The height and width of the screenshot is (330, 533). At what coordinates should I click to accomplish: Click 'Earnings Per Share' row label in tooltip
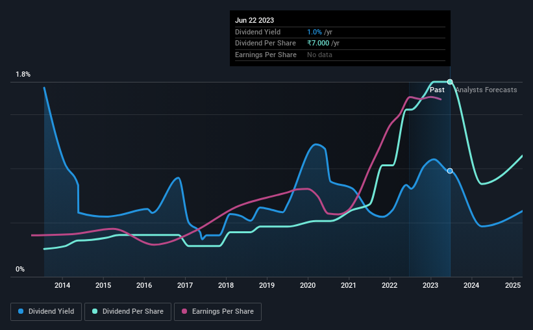266,55
